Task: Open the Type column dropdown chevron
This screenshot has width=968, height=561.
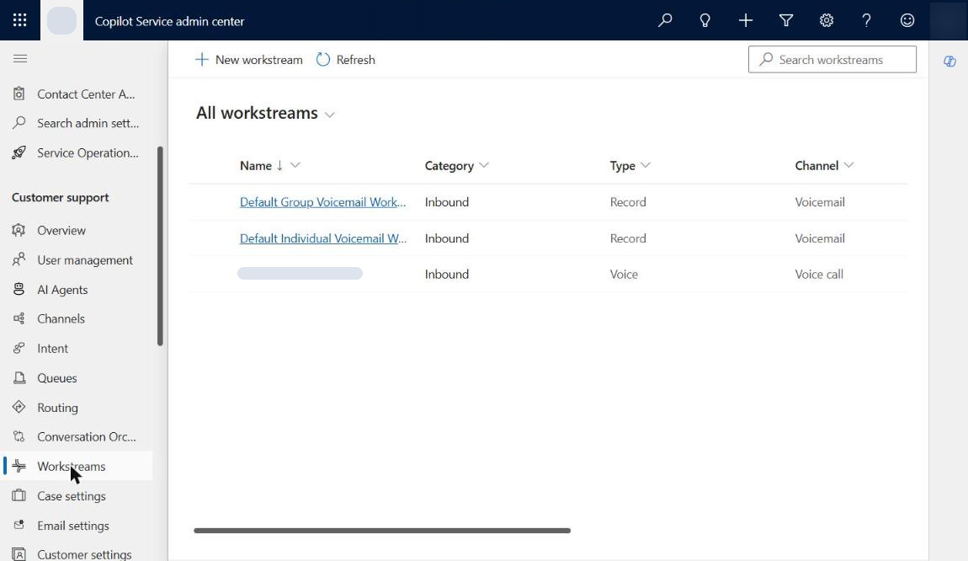Action: 645,165
